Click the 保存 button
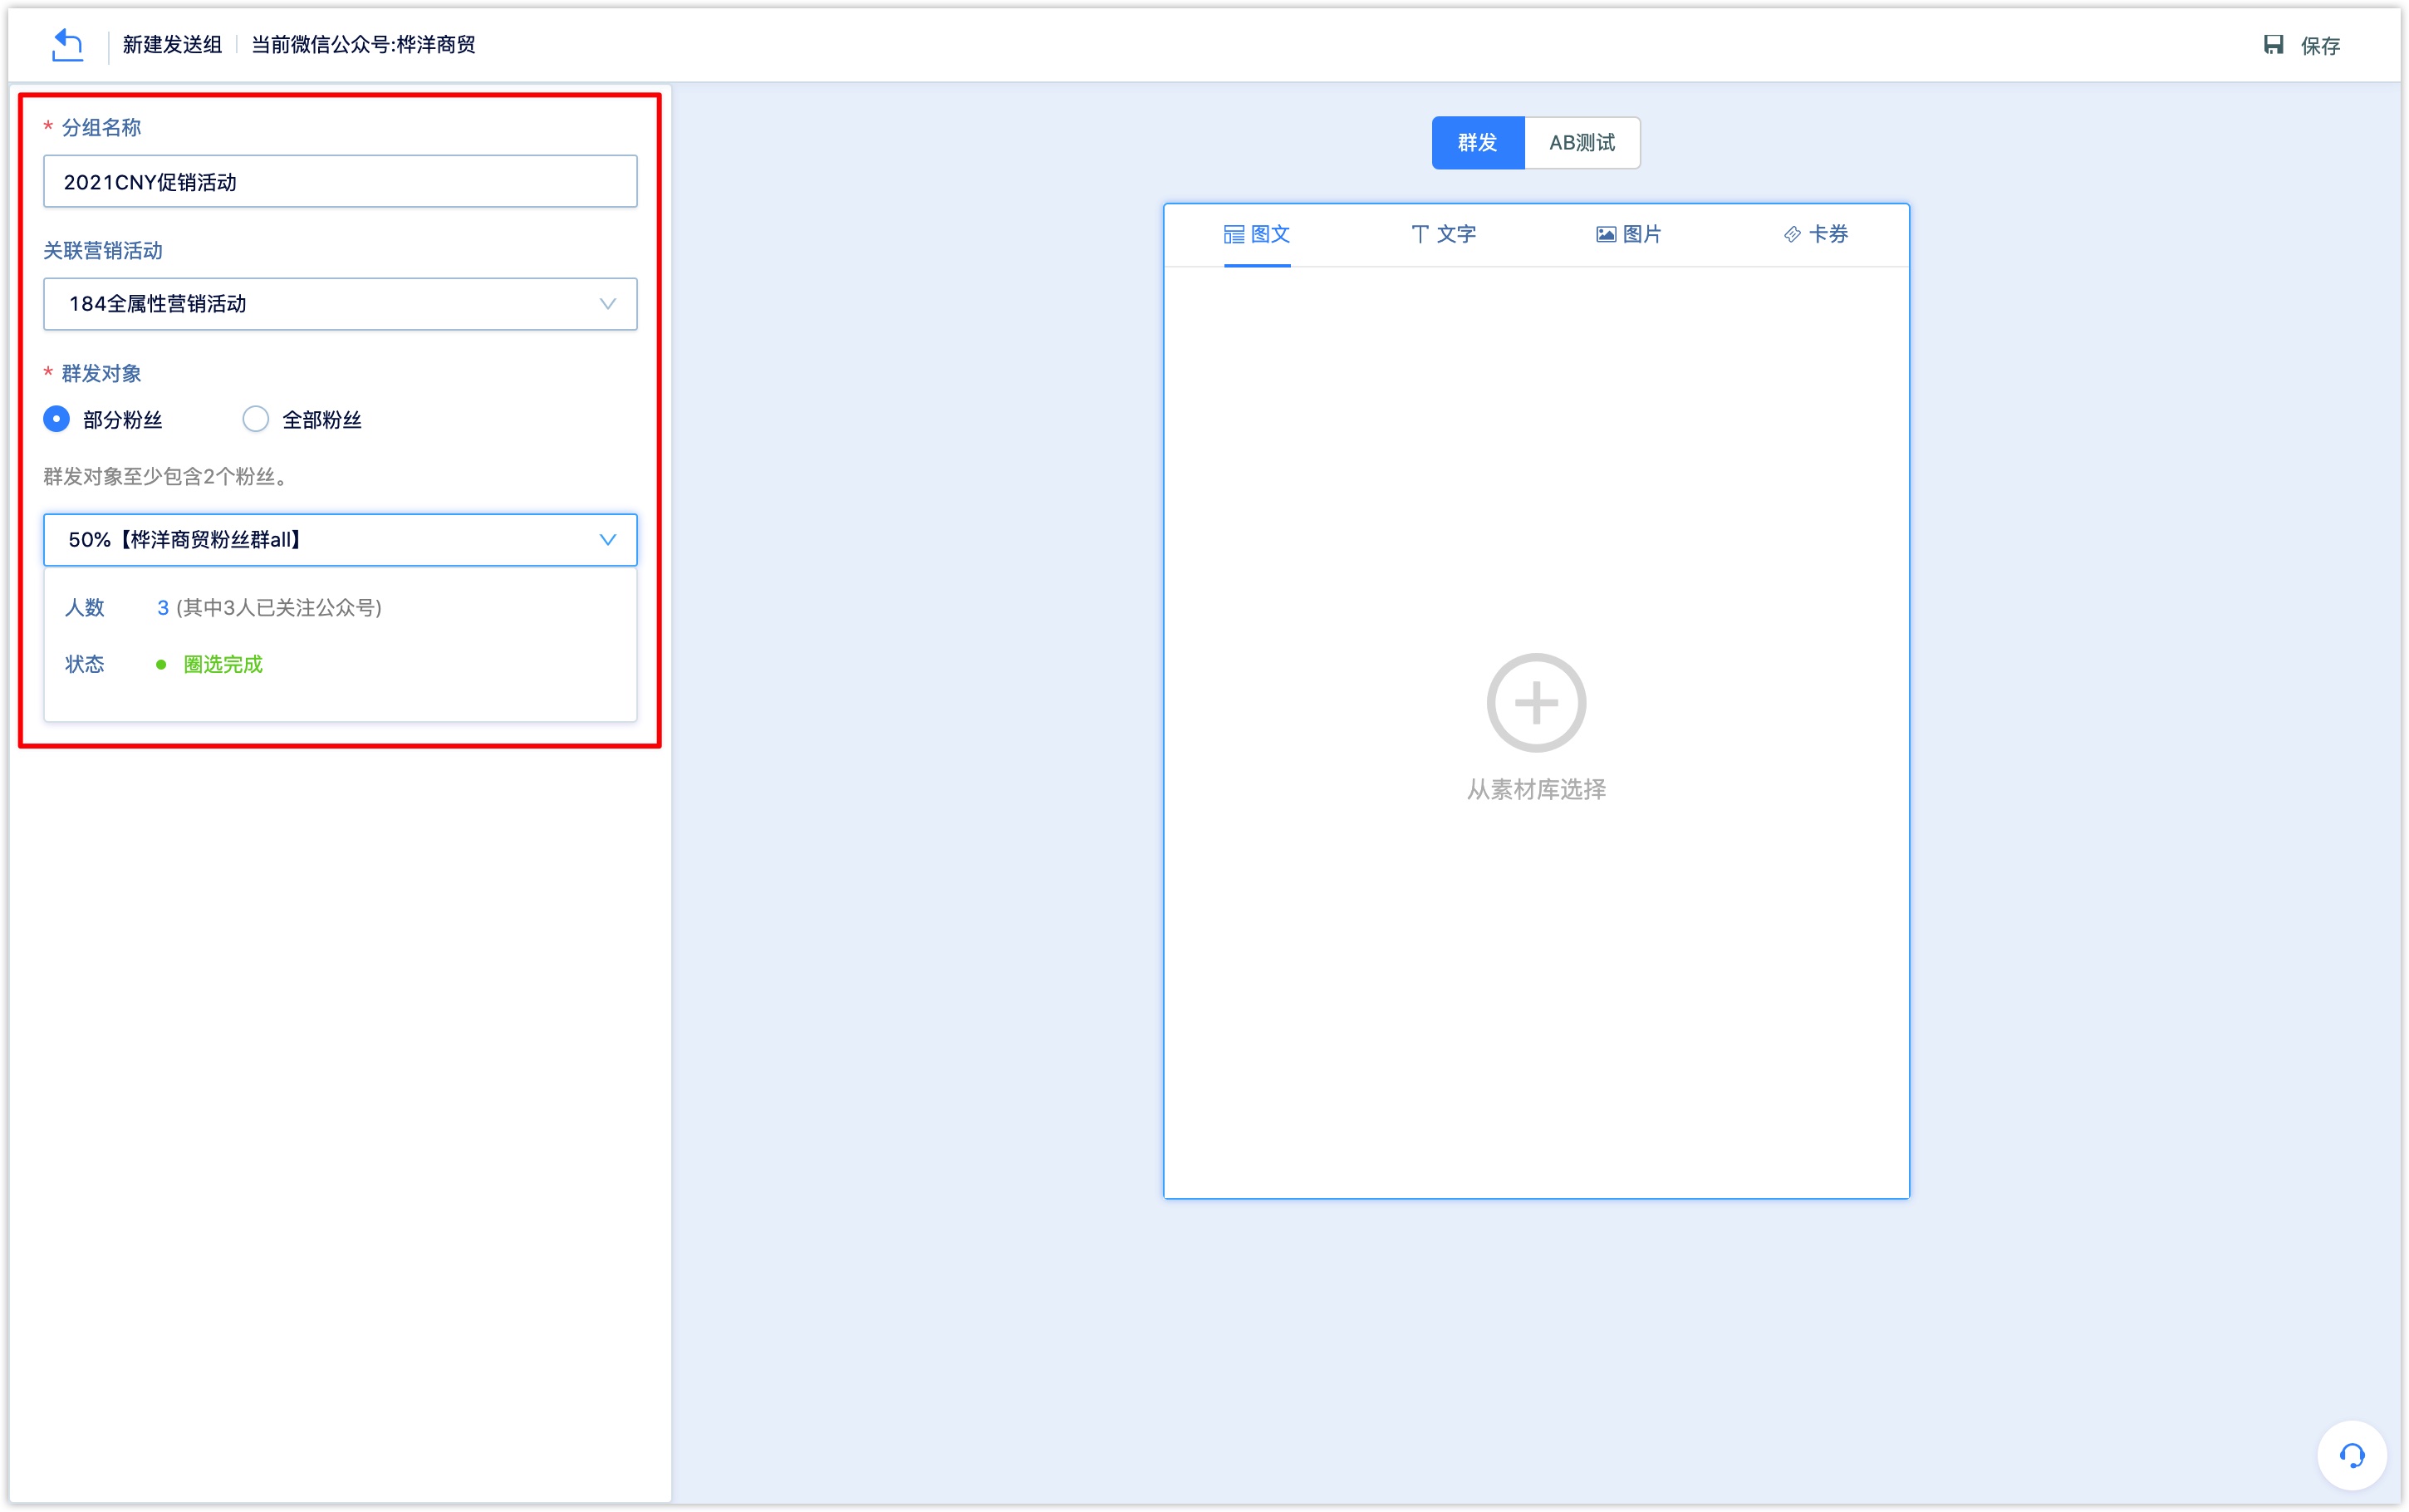The width and height of the screenshot is (2409, 1512). point(2301,45)
